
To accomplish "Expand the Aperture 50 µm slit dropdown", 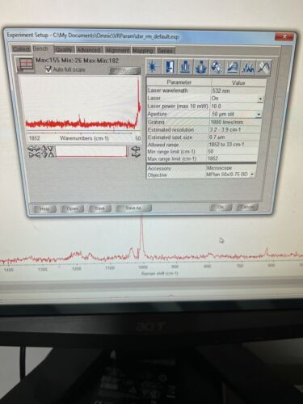I will [x=259, y=115].
